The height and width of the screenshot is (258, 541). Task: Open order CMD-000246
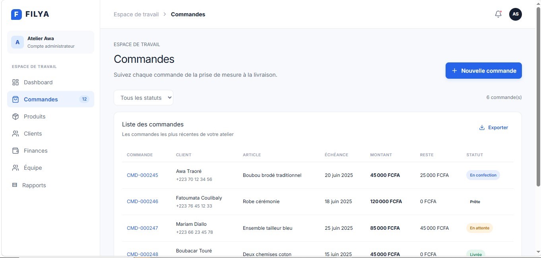coord(142,202)
